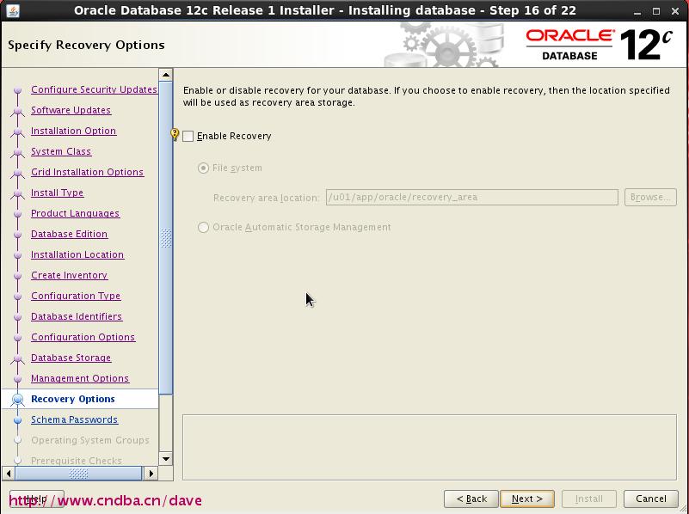Jump to the Database Edition step

point(69,234)
